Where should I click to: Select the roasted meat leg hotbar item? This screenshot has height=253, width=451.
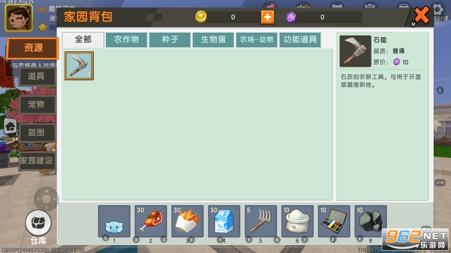pyautogui.click(x=151, y=221)
